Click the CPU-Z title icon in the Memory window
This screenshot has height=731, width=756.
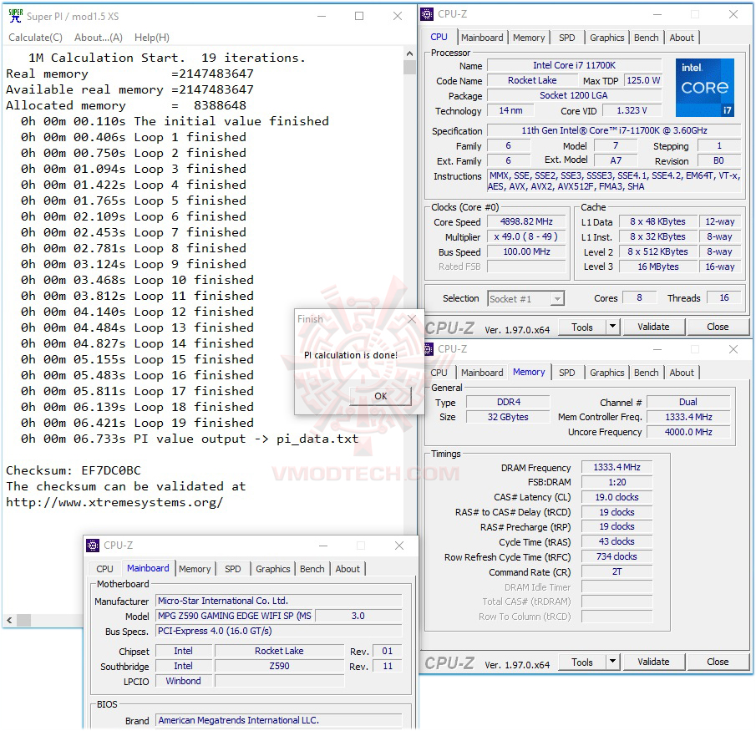tap(429, 349)
